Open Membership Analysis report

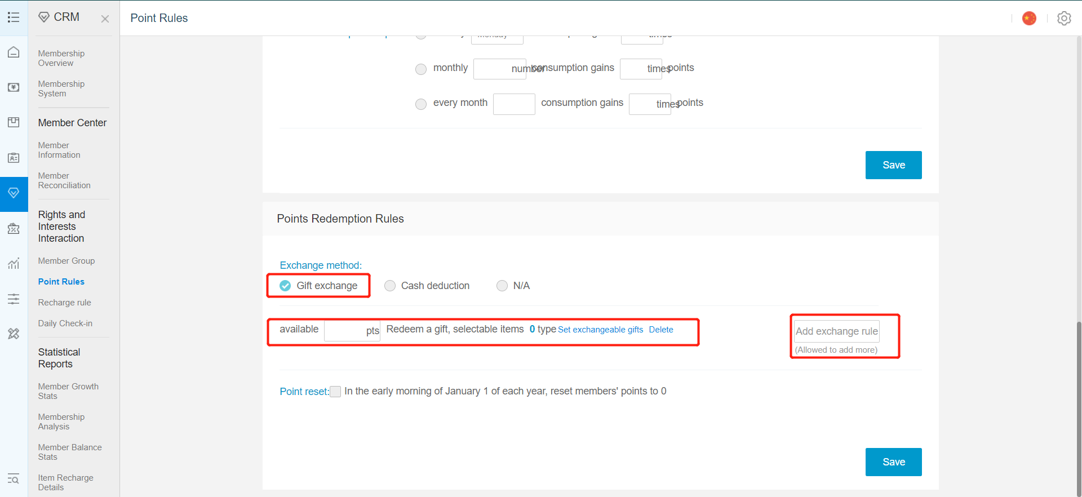point(61,421)
